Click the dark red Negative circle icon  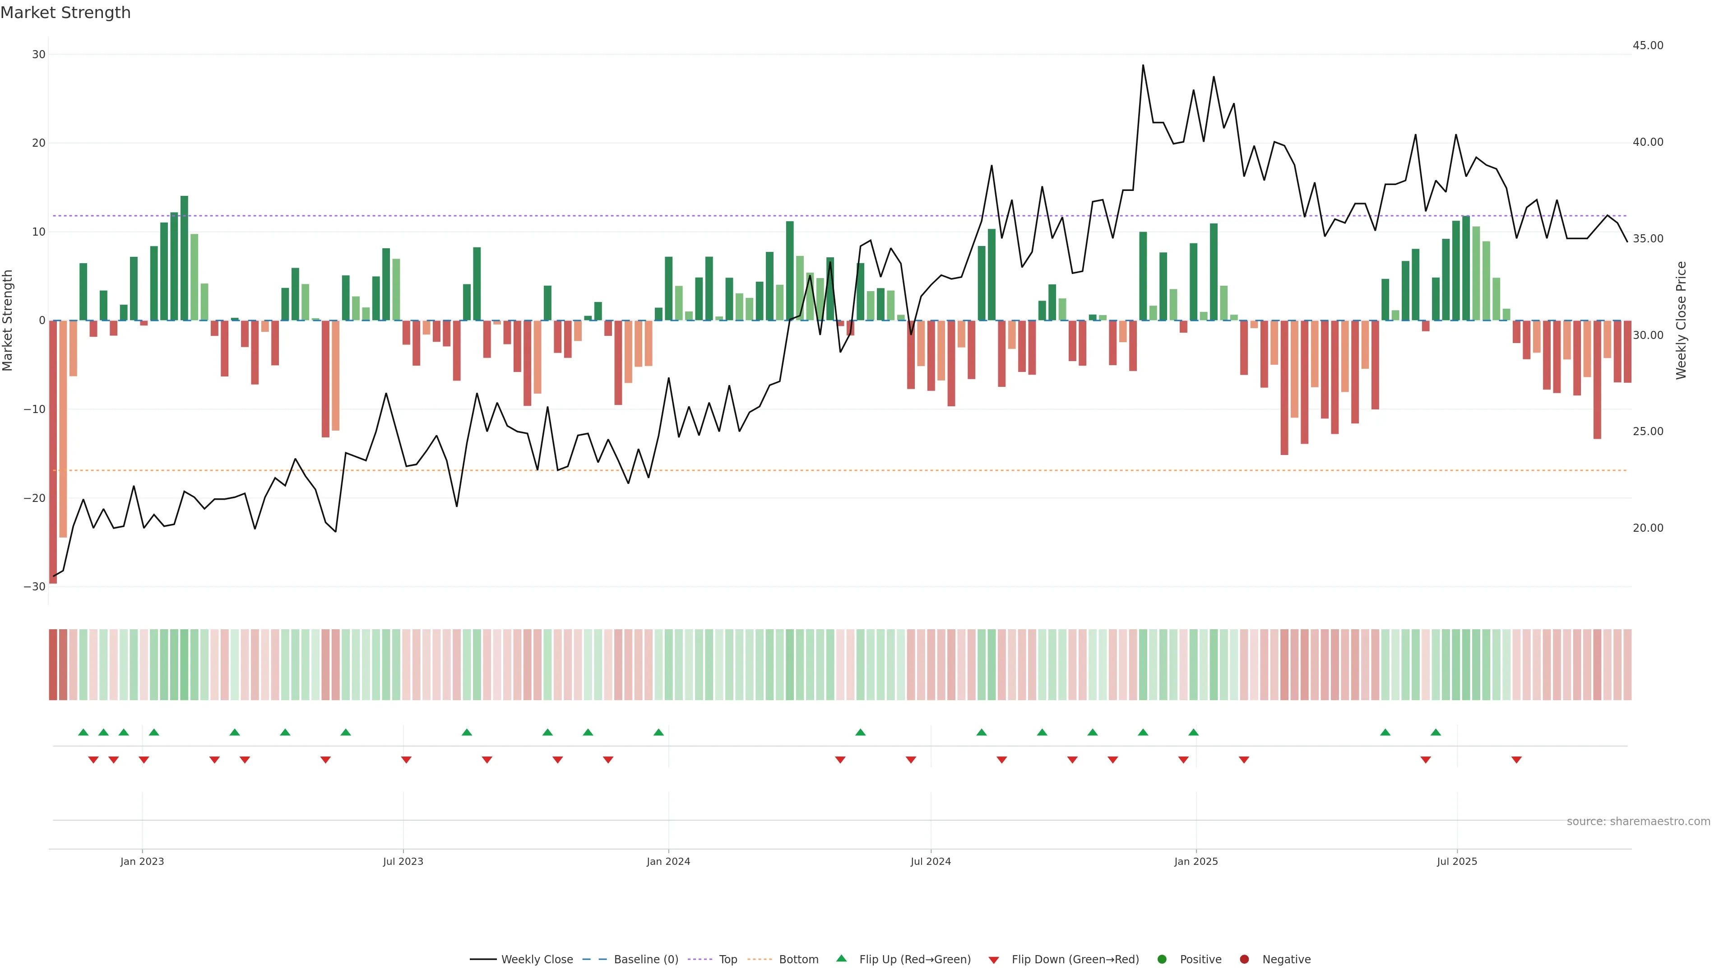1244,960
